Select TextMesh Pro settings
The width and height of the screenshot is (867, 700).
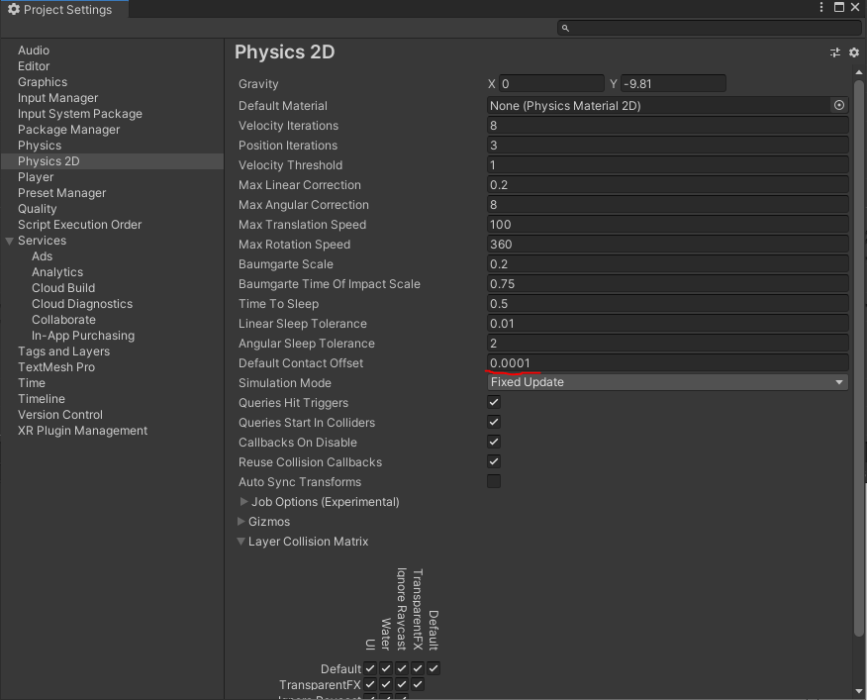[x=56, y=367]
